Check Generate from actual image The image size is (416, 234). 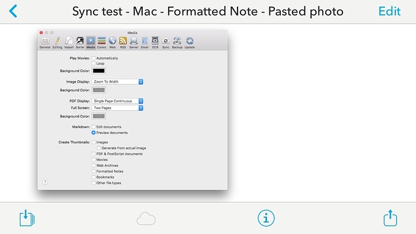tap(99, 148)
